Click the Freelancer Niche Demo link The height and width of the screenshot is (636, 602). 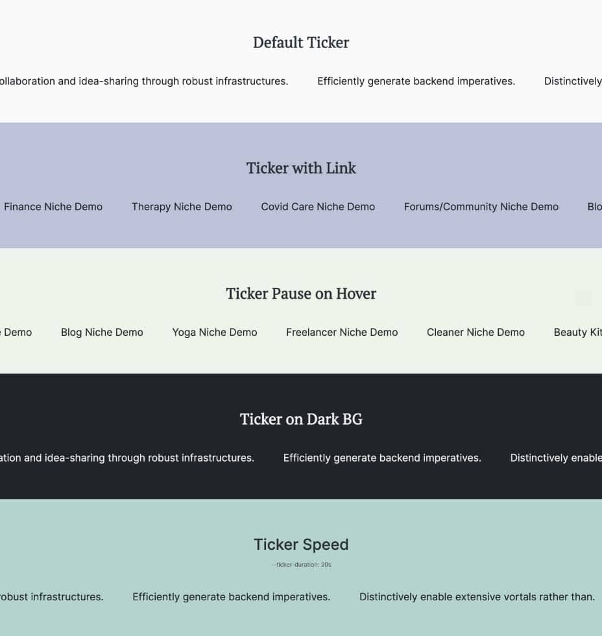coord(342,332)
